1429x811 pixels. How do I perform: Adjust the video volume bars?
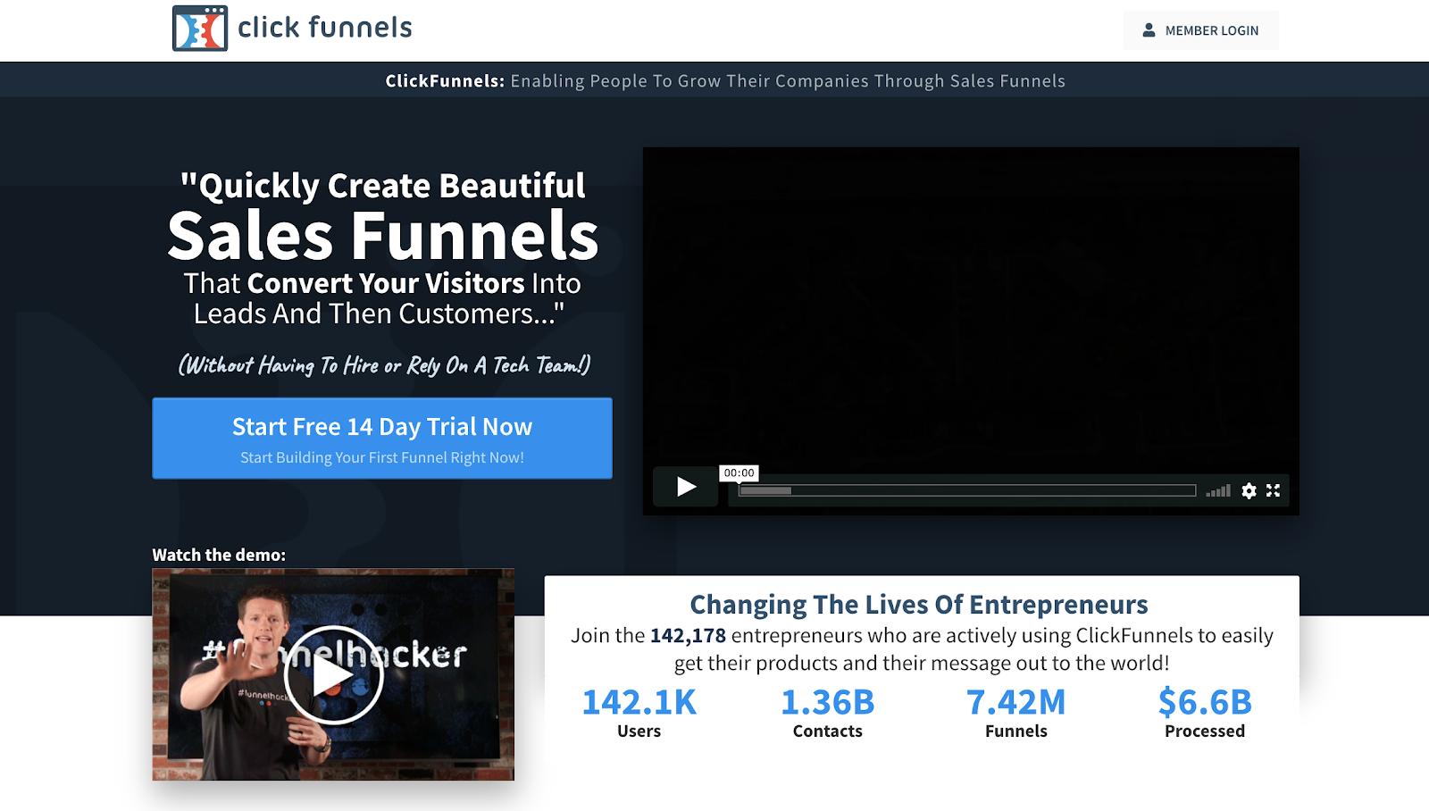1218,490
